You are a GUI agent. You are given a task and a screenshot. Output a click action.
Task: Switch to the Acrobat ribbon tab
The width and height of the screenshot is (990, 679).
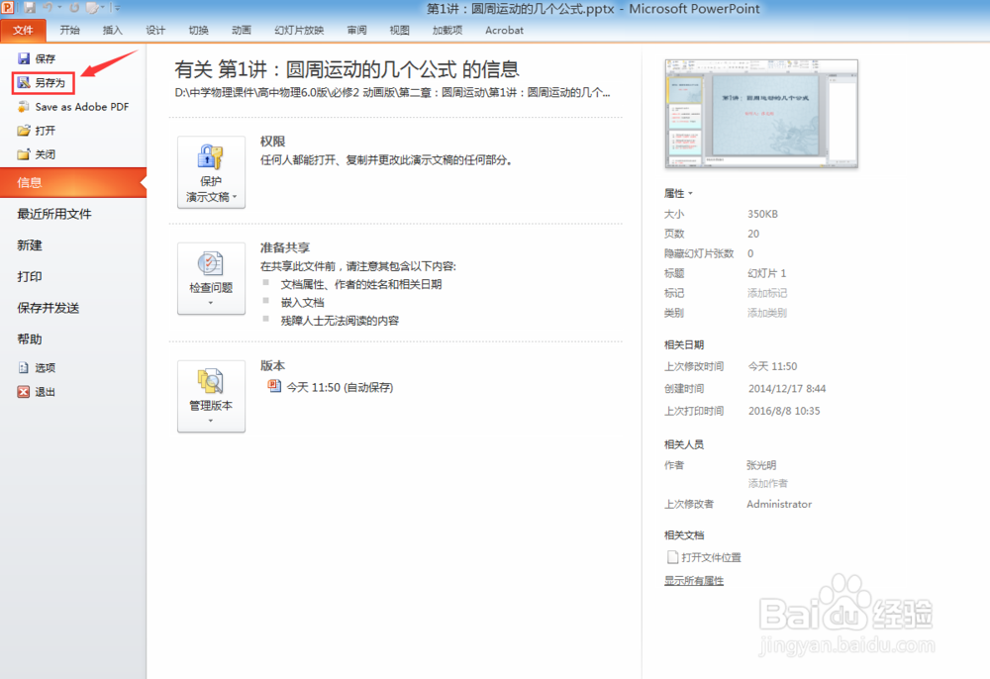click(504, 30)
